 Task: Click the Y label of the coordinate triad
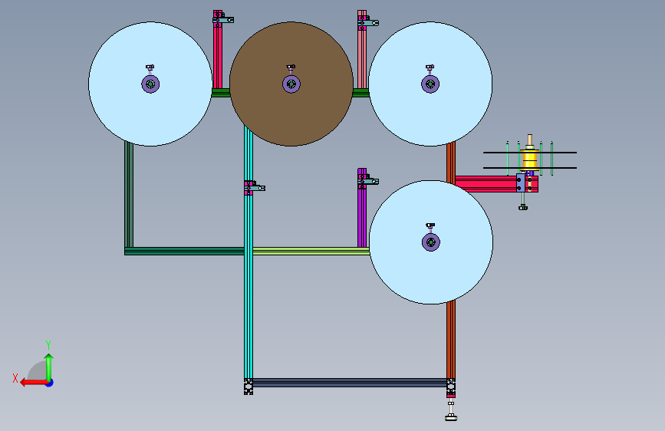pos(48,344)
